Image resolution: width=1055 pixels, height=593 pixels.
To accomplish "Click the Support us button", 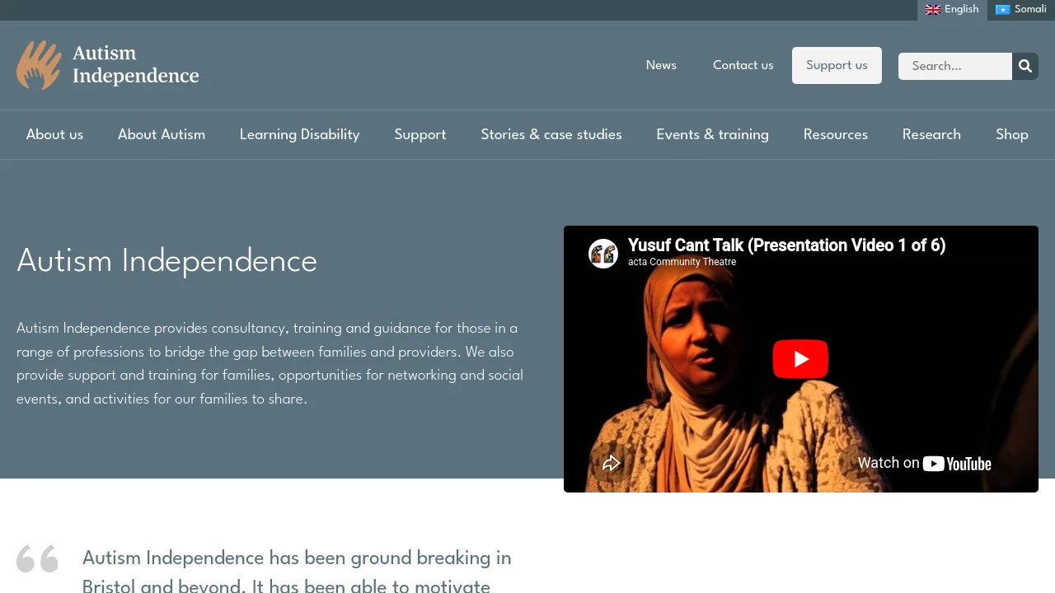I will pyautogui.click(x=837, y=65).
